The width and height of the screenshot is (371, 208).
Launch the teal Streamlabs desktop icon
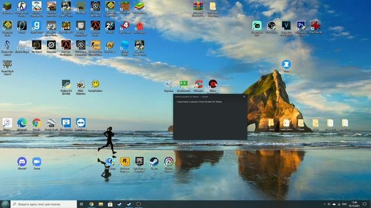tap(257, 25)
